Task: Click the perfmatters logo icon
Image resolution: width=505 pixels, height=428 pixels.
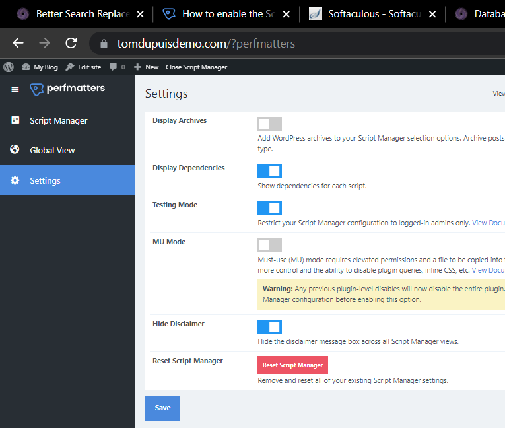Action: tap(37, 89)
